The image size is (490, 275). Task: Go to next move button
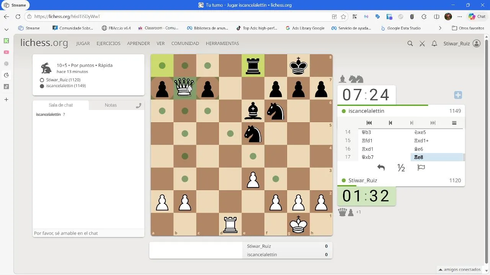point(412,123)
